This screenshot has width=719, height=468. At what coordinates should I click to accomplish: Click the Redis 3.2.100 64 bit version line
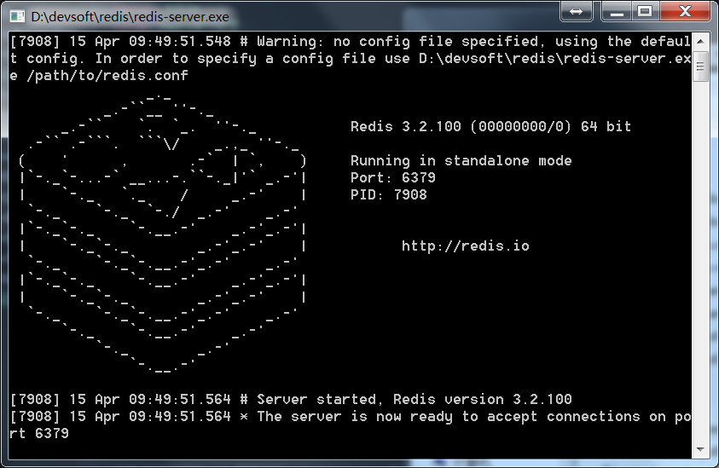[x=490, y=126]
